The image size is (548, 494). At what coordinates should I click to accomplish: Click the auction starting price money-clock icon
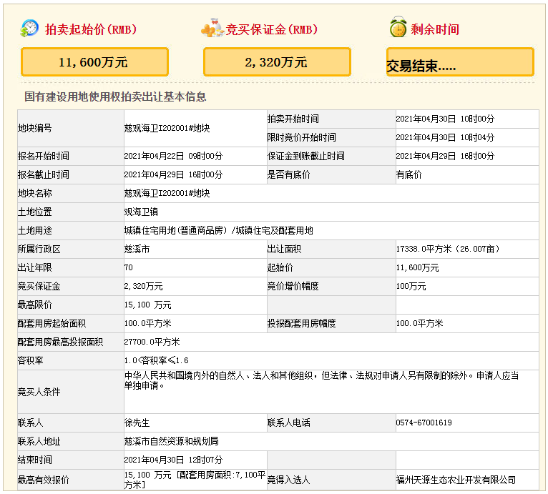point(30,29)
